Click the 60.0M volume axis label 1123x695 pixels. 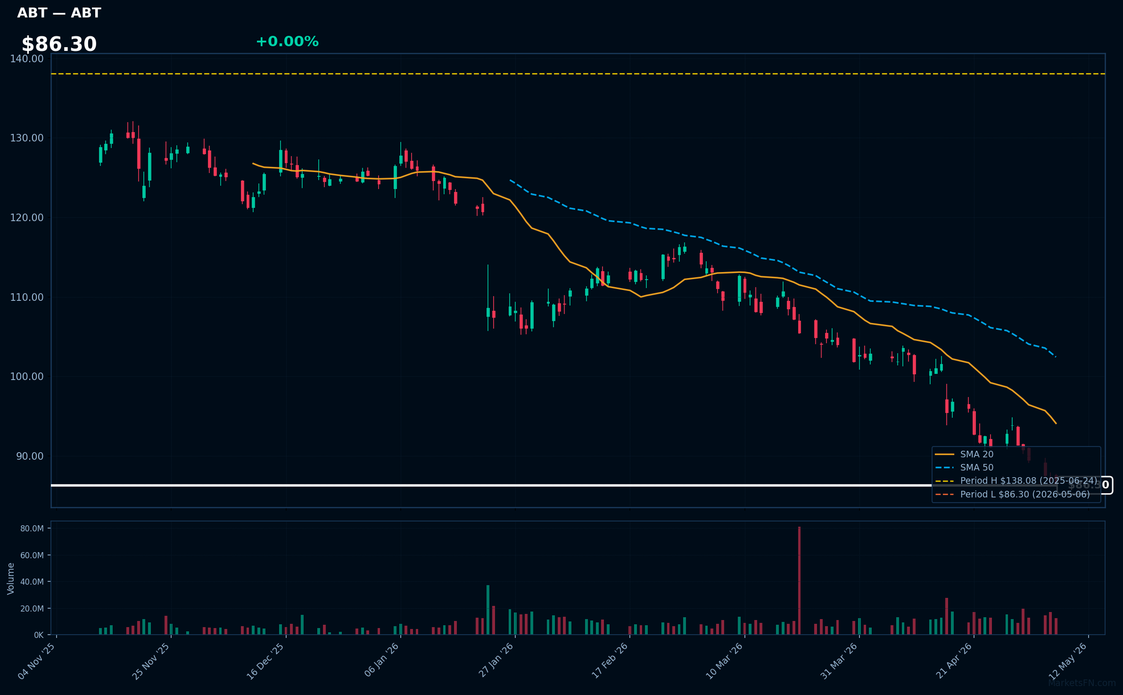pos(32,555)
